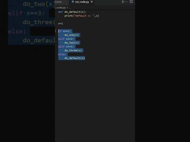Click the do_one(x) call
190x142 pixels.
point(71,35)
